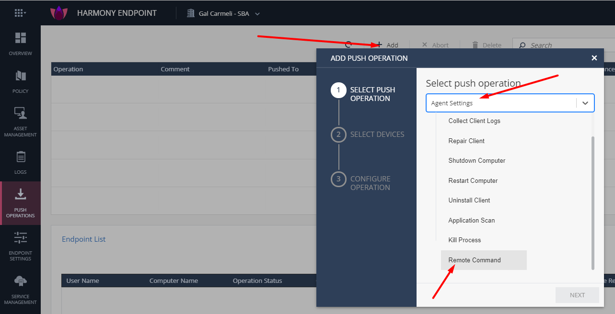This screenshot has height=314, width=615.
Task: Click the Endpoint List heading
Action: point(84,239)
